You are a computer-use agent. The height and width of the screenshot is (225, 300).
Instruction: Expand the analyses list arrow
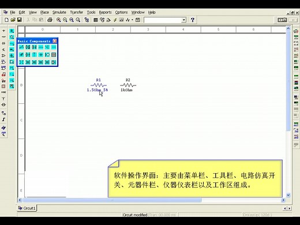point(132,20)
